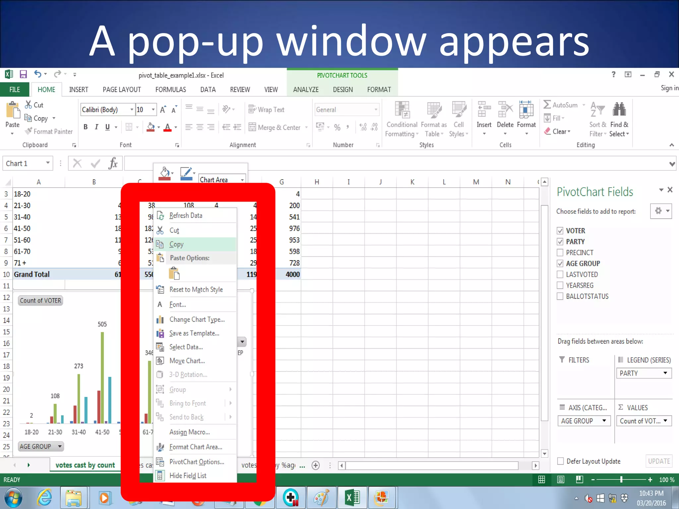
Task: Click the zoom slider handle
Action: coord(621,480)
